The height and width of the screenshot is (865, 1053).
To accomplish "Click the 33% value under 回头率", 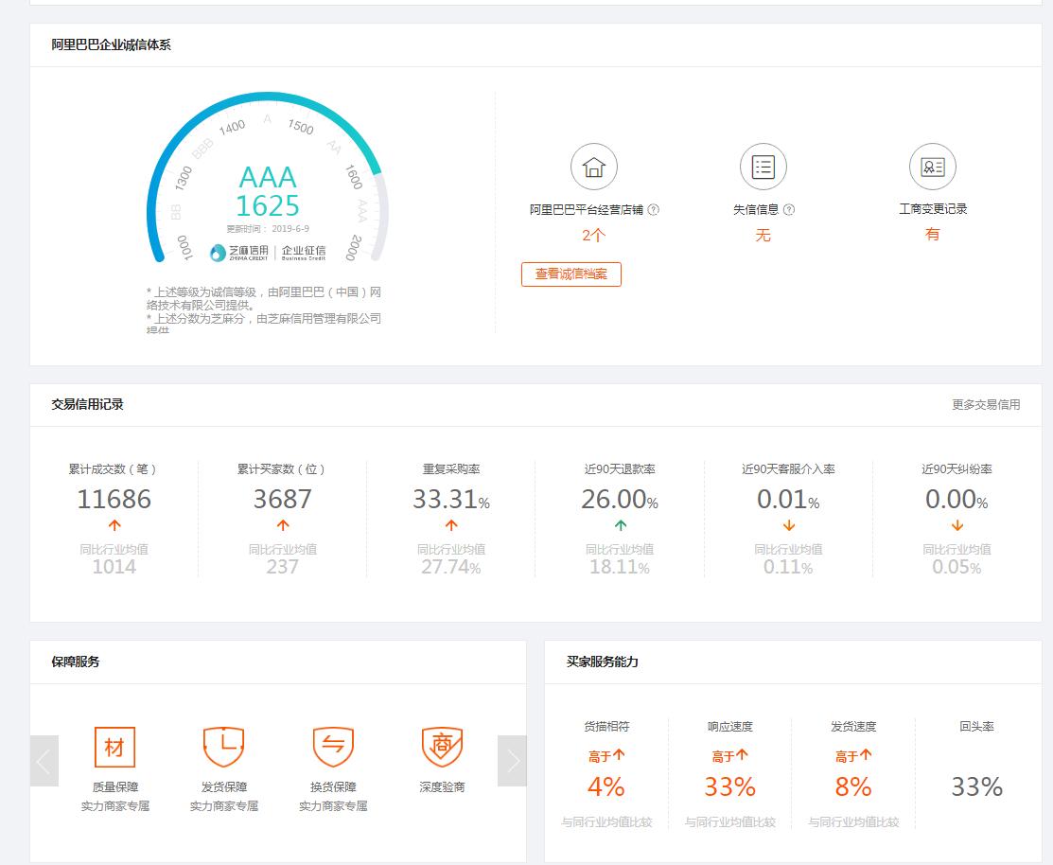I will point(977,786).
